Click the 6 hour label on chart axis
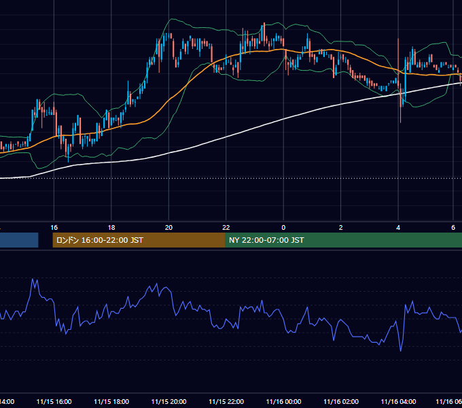The width and height of the screenshot is (462, 408). click(x=453, y=228)
